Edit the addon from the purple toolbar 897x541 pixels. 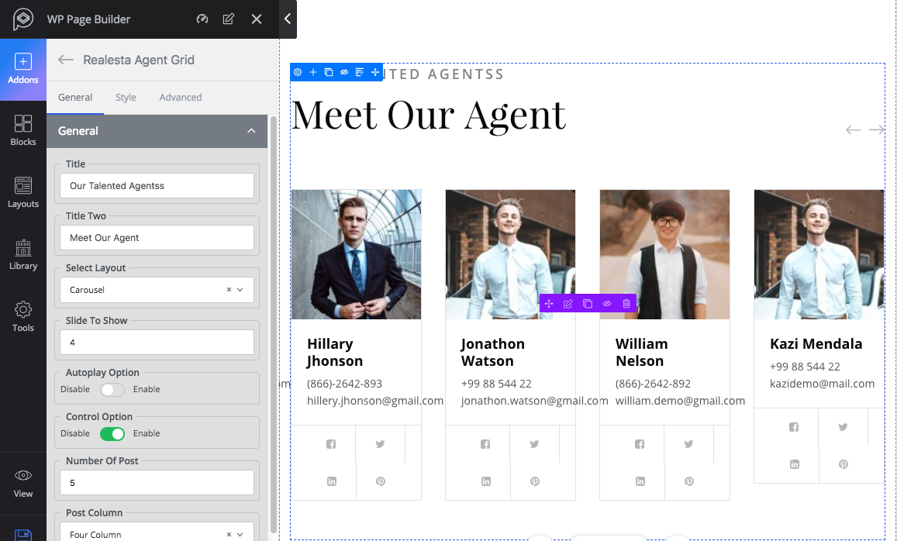click(x=568, y=304)
